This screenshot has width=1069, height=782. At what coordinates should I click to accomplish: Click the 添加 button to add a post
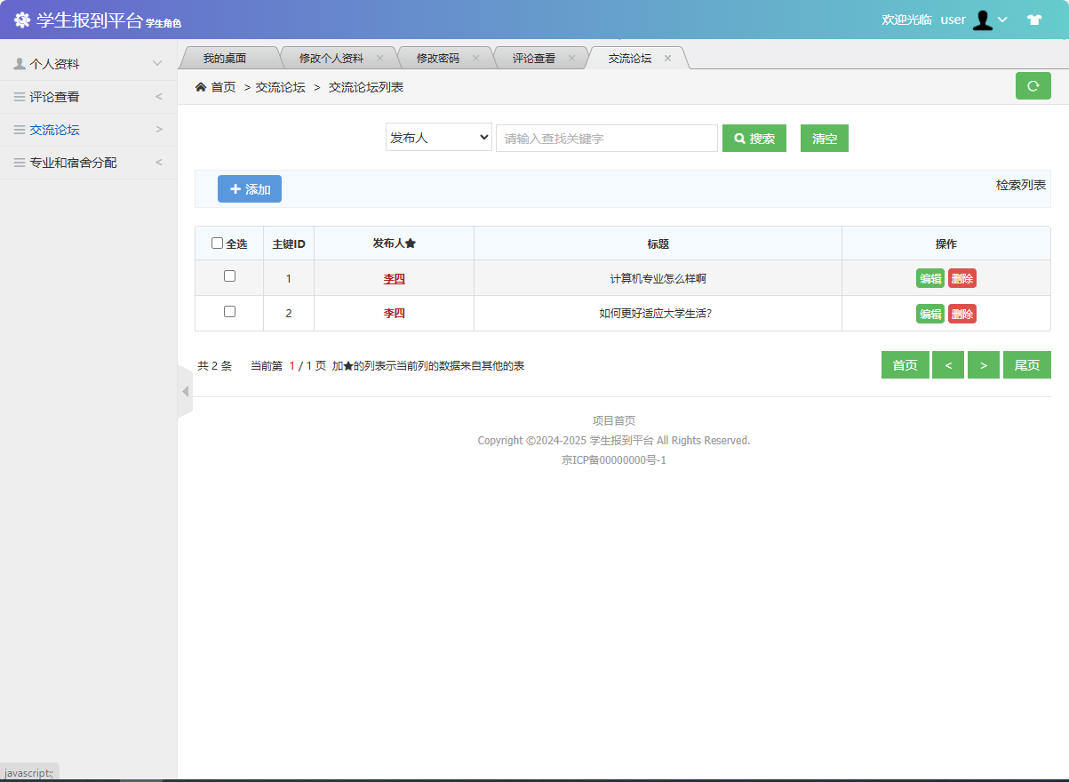pyautogui.click(x=249, y=188)
